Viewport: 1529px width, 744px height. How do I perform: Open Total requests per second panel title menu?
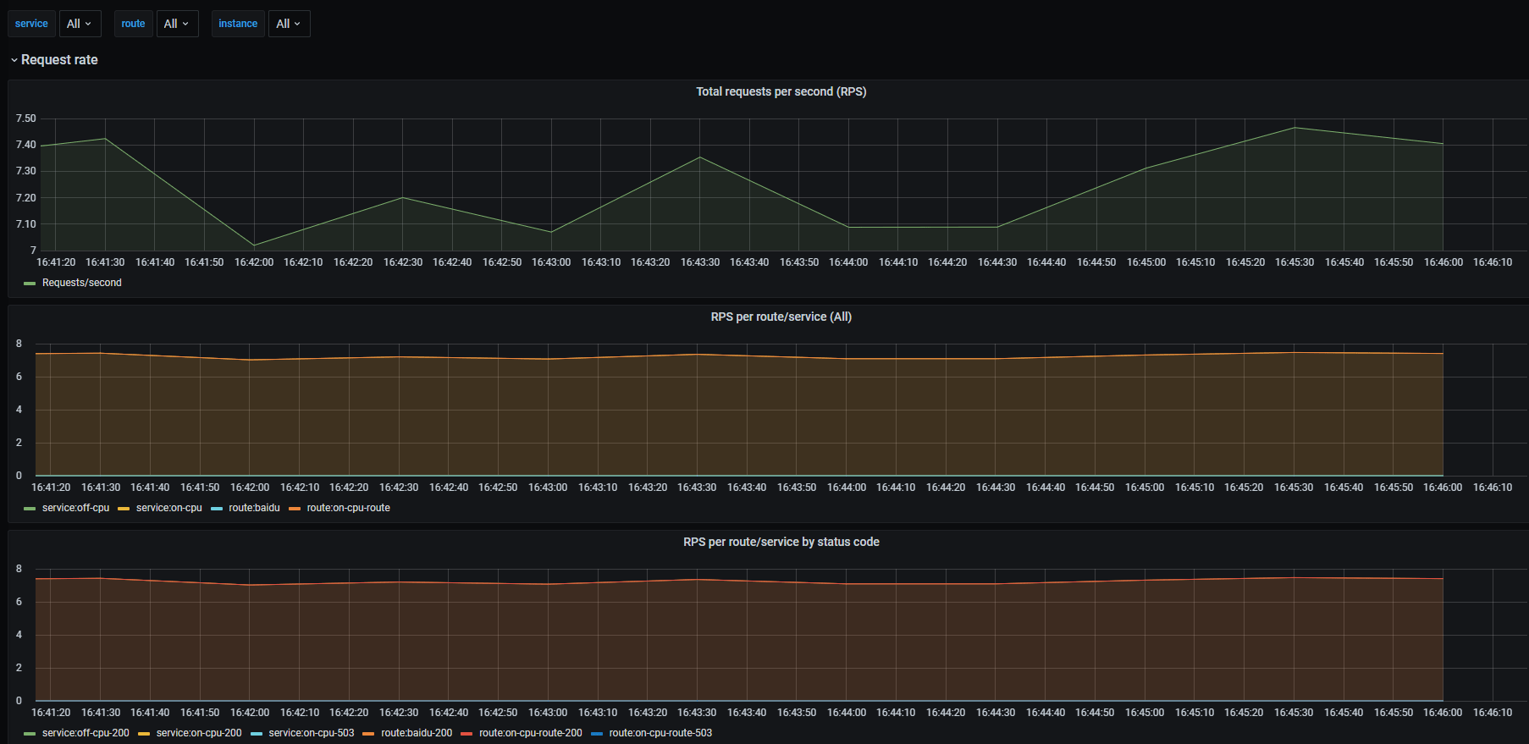coord(781,91)
